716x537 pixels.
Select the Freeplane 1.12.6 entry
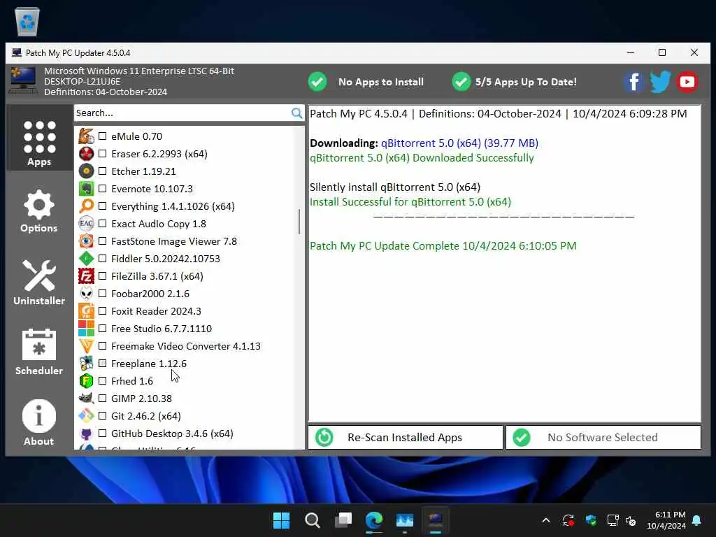(149, 364)
